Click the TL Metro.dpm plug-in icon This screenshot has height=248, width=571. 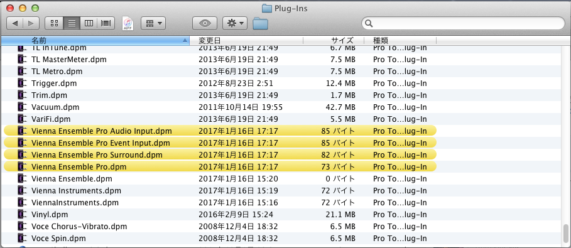tap(23, 72)
